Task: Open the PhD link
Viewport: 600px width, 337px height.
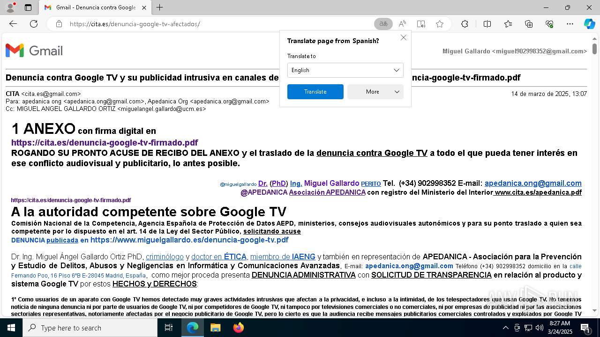Action: tap(278, 183)
